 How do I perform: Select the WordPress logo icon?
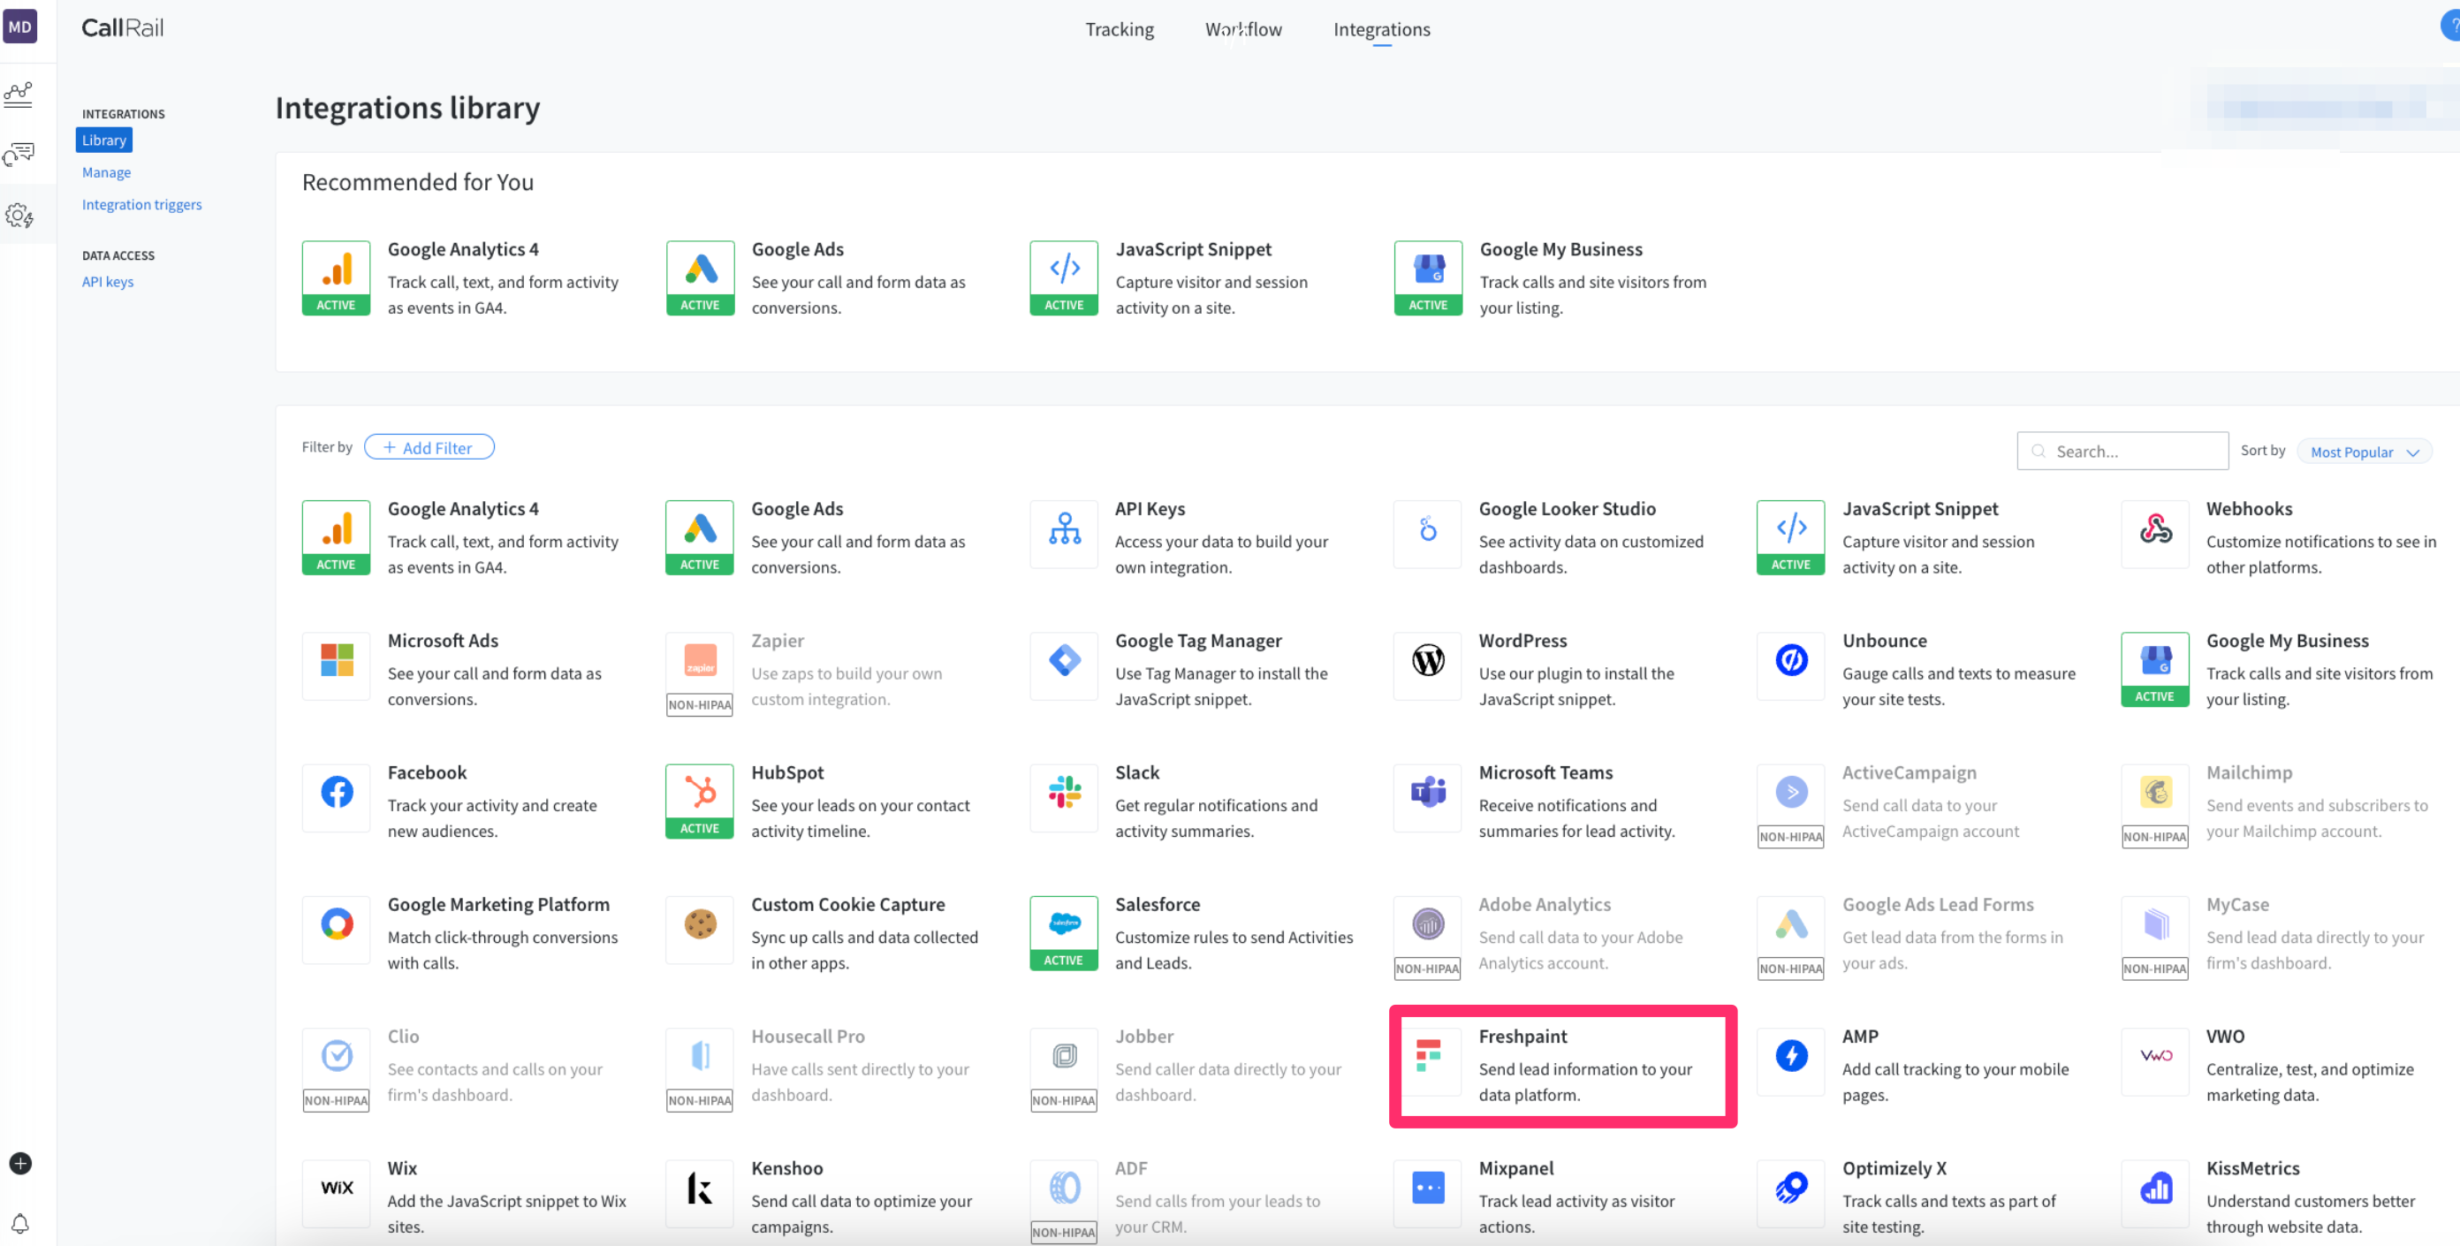tap(1428, 661)
